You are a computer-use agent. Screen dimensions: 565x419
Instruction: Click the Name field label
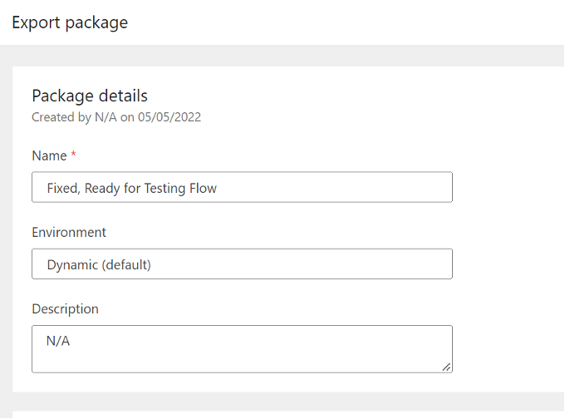tap(49, 155)
